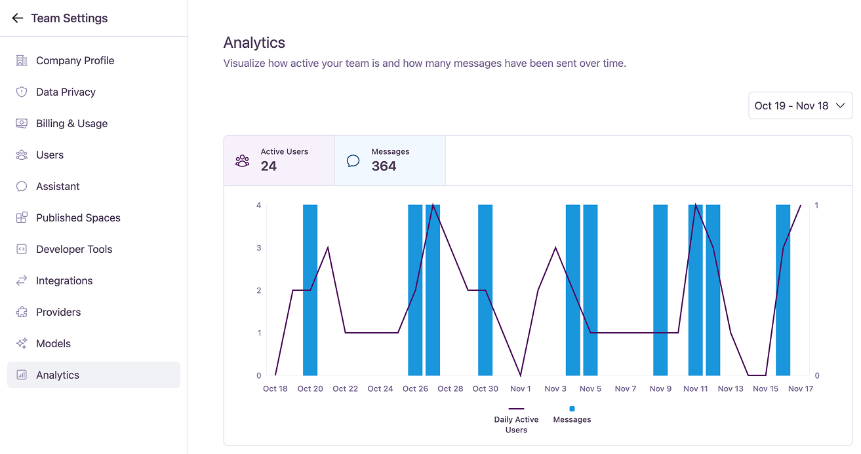Switch to the Active Users metric tab

279,161
